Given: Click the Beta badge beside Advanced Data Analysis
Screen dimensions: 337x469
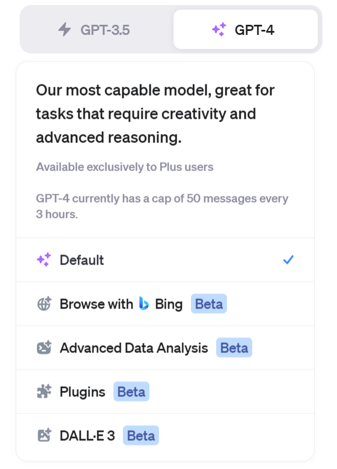Looking at the screenshot, I should [x=234, y=347].
